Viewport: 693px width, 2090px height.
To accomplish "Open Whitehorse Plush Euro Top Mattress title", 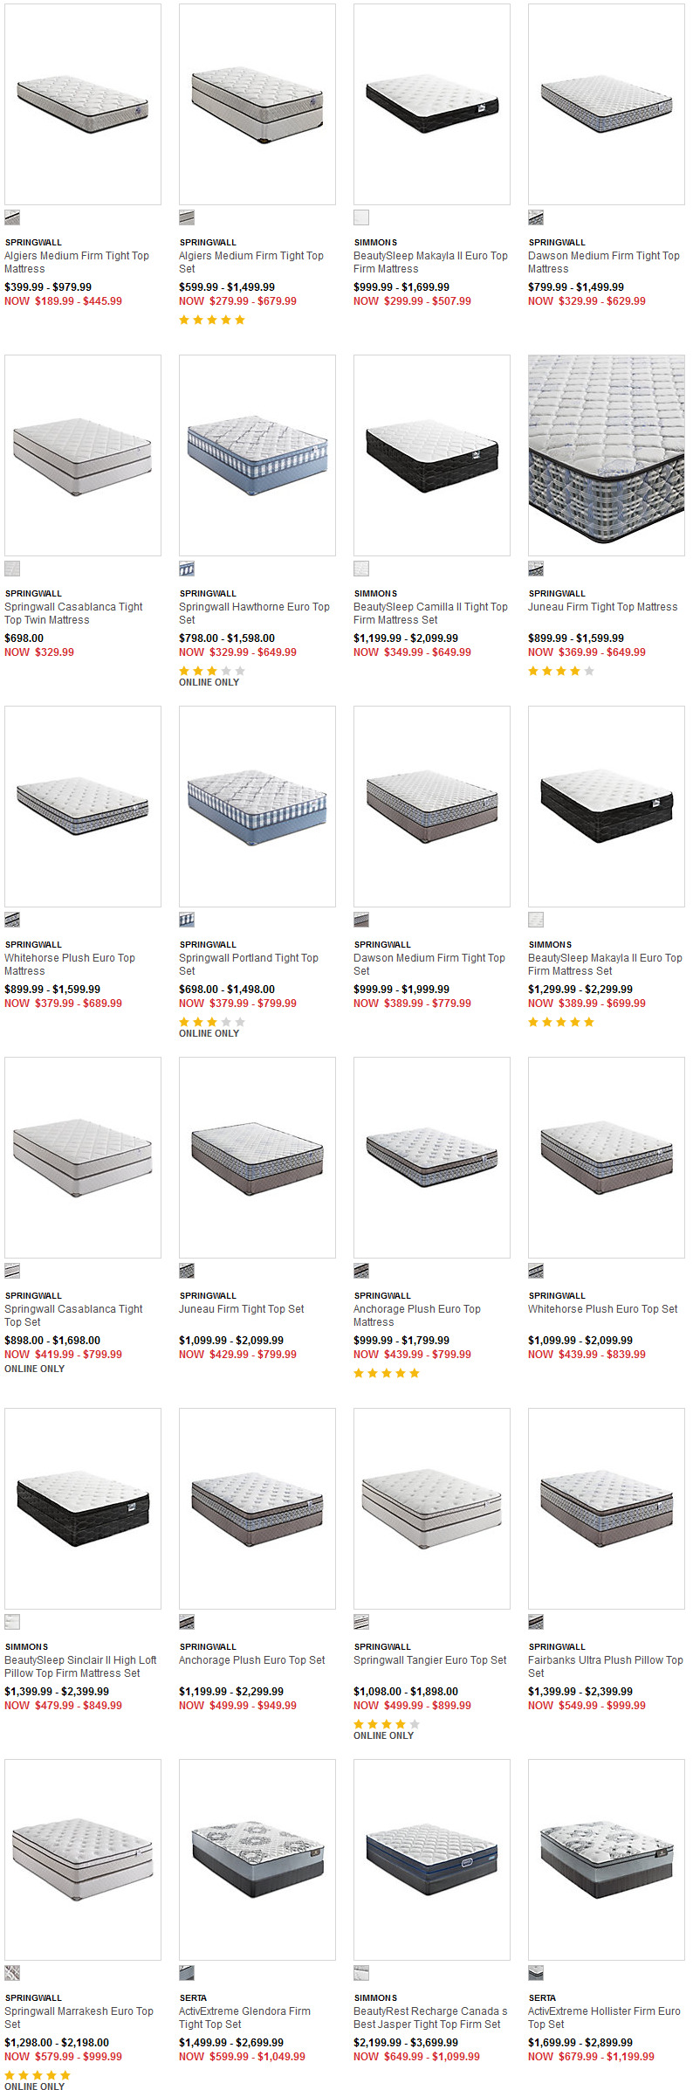I will point(70,964).
